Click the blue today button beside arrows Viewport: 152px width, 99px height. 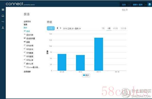tap(51, 28)
